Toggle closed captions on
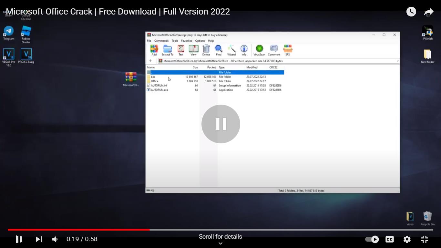The image size is (441, 248). click(x=390, y=239)
